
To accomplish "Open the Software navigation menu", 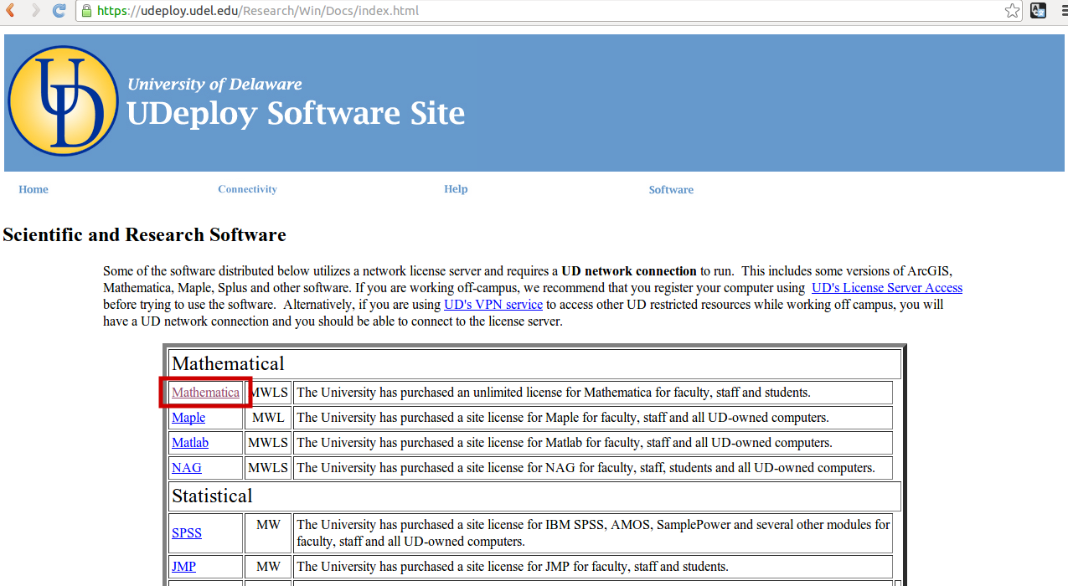I will click(x=671, y=190).
